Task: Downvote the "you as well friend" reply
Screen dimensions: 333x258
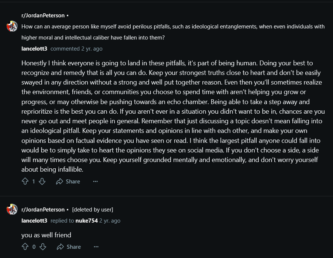Action: (43, 247)
